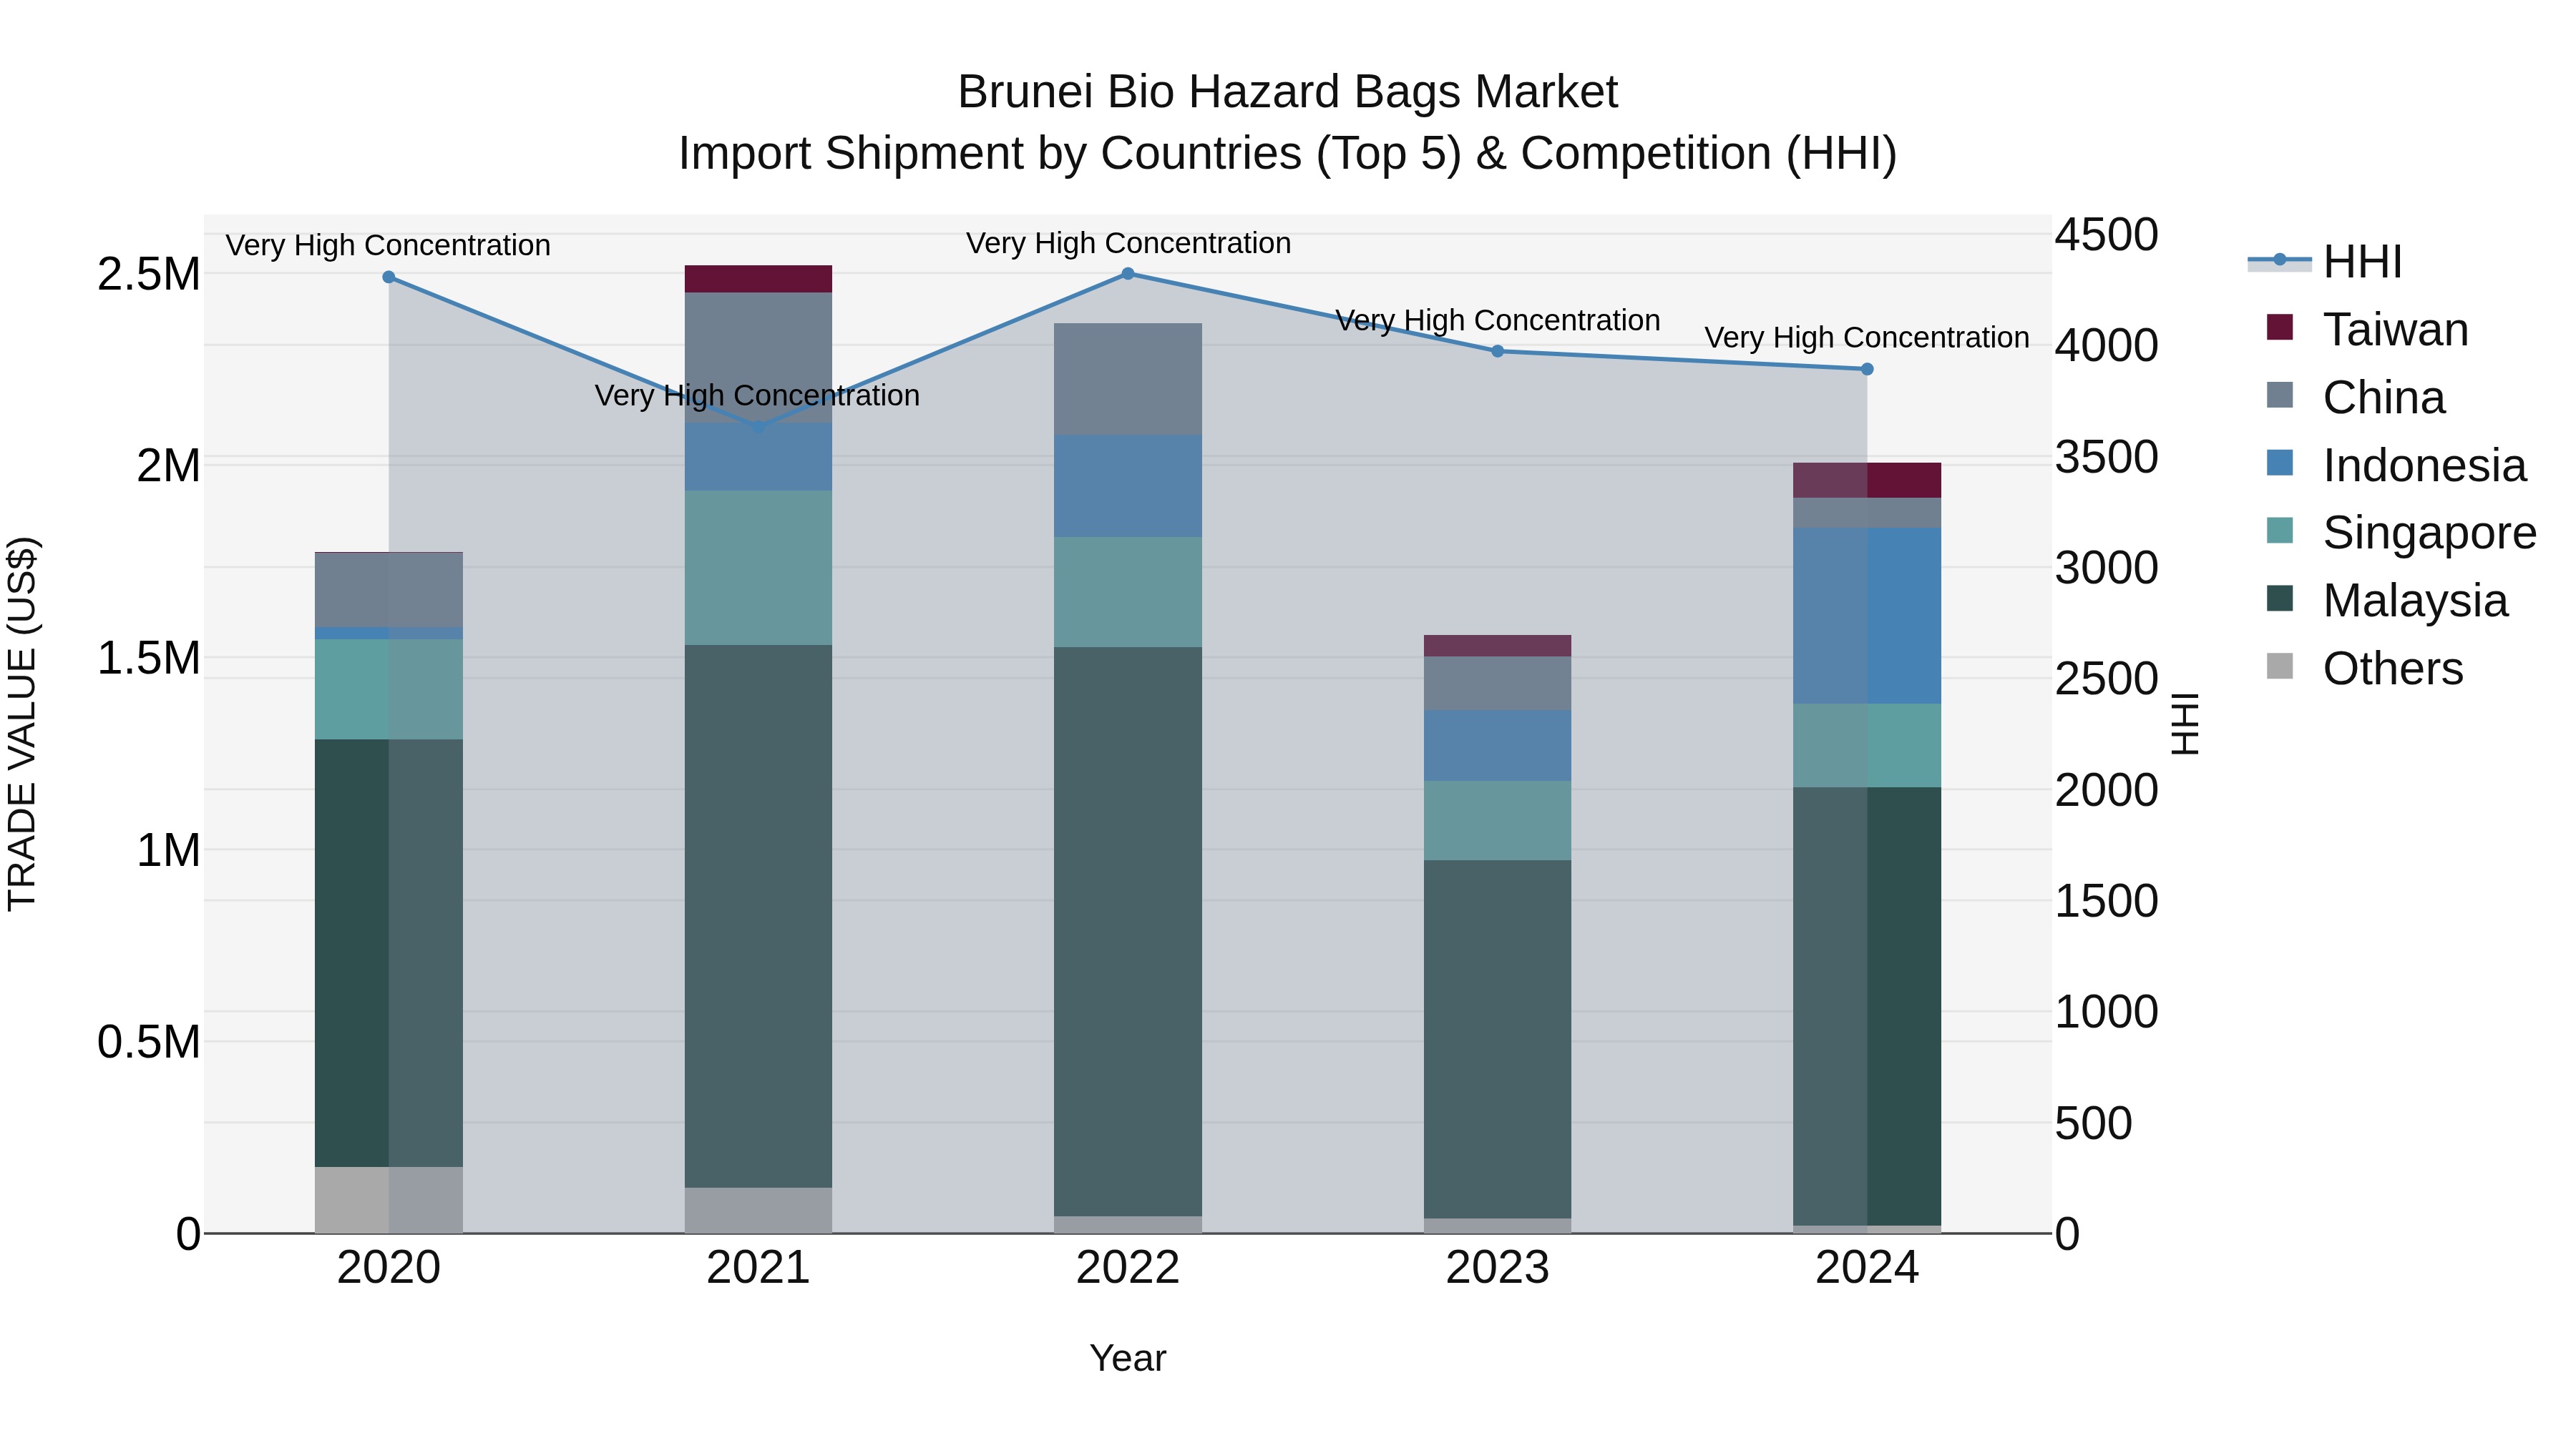Toggle the HHI legend entry
Image resolution: width=2576 pixels, height=1448 pixels.
pyautogui.click(x=2325, y=262)
